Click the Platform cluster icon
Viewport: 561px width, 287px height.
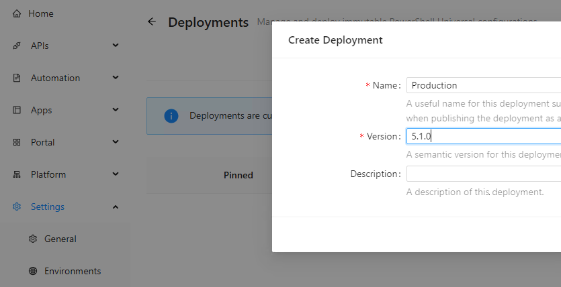coord(17,174)
